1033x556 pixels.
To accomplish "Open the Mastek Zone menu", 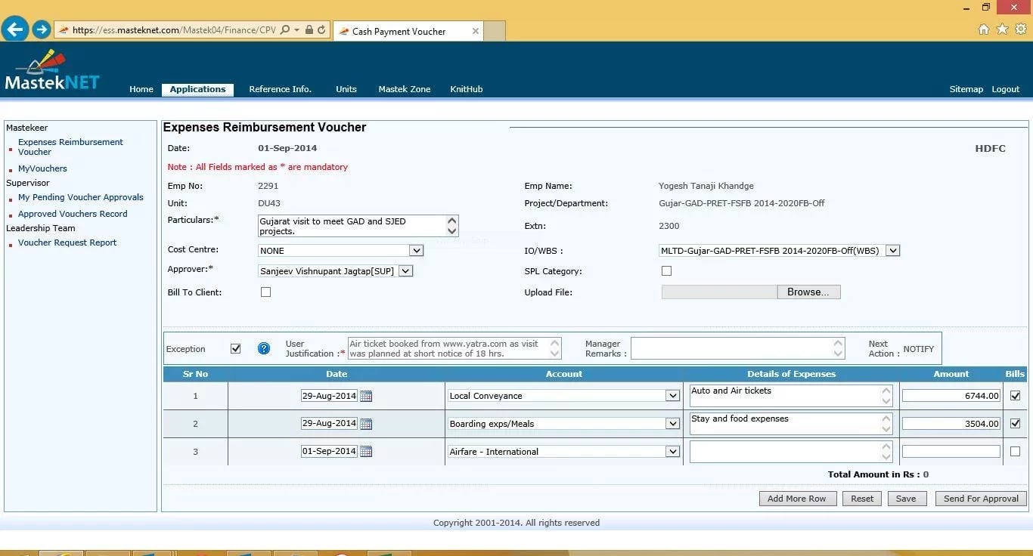I will (405, 89).
